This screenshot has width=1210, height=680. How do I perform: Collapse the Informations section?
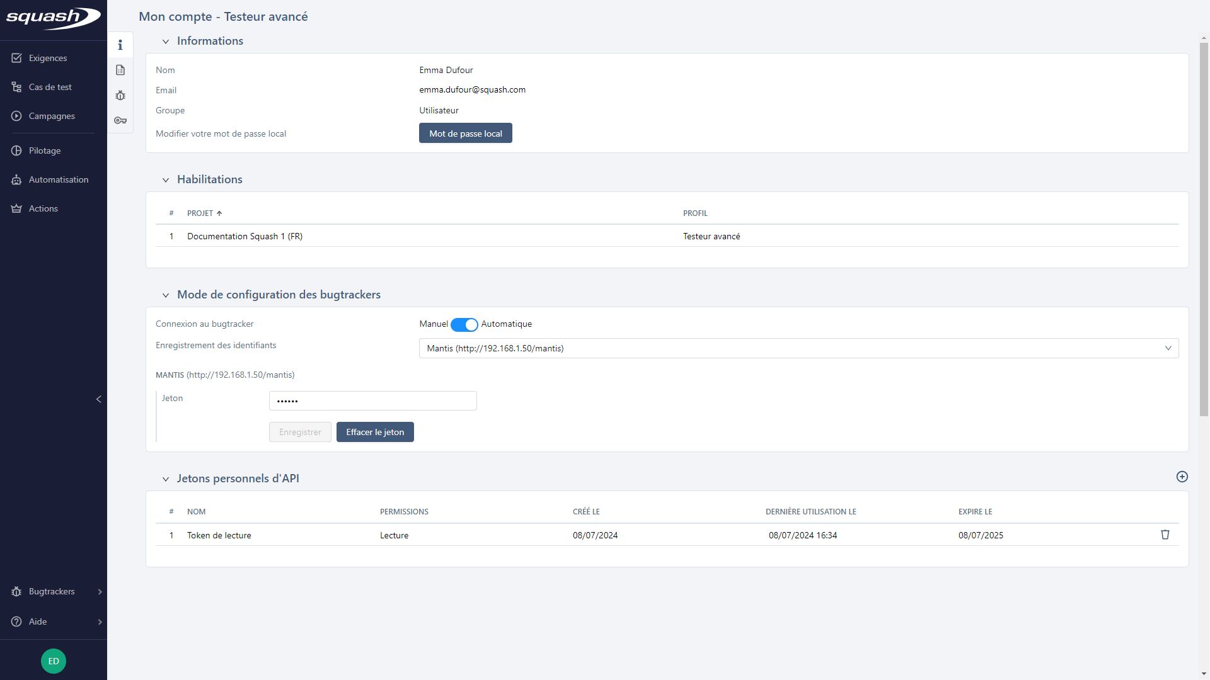166,42
